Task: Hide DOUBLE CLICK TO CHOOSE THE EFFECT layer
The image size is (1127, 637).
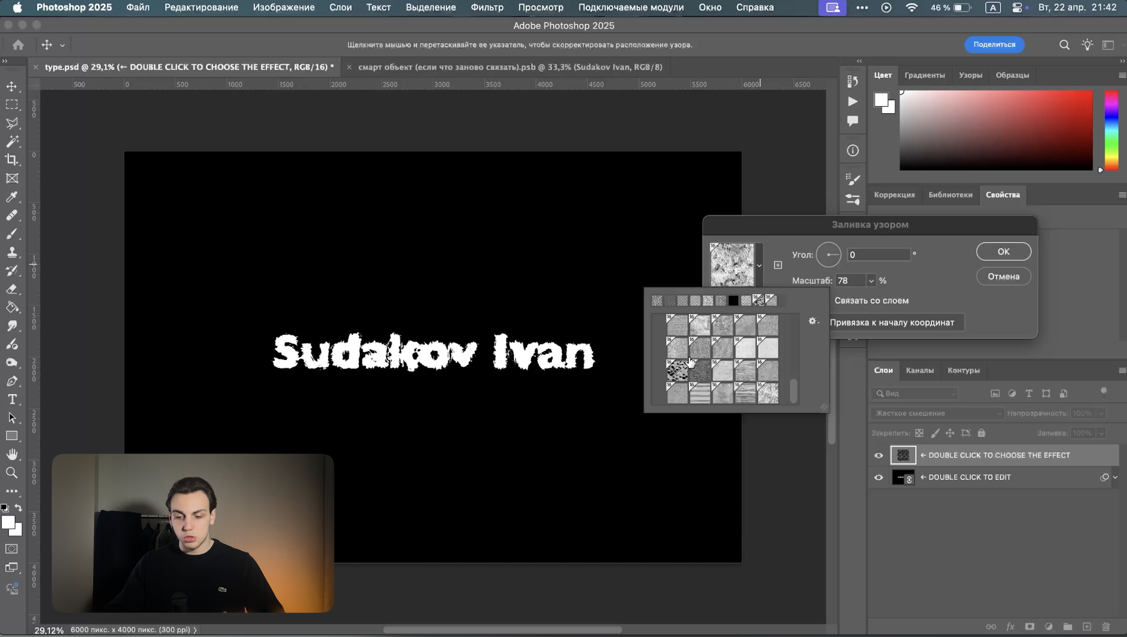Action: tap(878, 455)
